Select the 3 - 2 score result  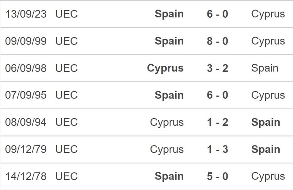[217, 68]
